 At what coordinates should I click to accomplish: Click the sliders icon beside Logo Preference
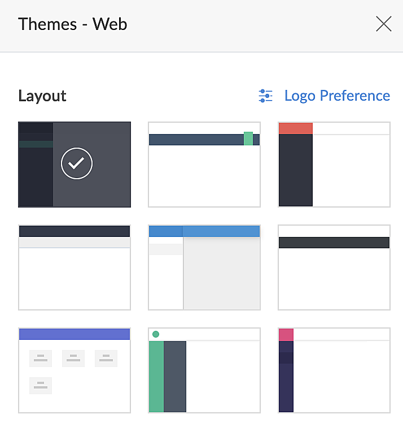265,96
